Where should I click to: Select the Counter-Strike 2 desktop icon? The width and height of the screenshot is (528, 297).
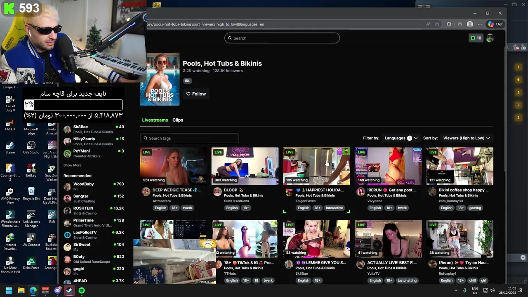click(x=10, y=172)
